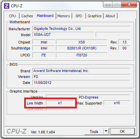Confirm with the OK button
Image resolution: width=140 pixels, height=139 pixels.
click(122, 131)
